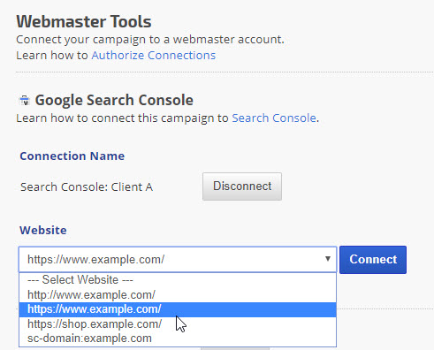
Task: Click the 'Search Console: Client A' connection name
Action: pos(87,187)
